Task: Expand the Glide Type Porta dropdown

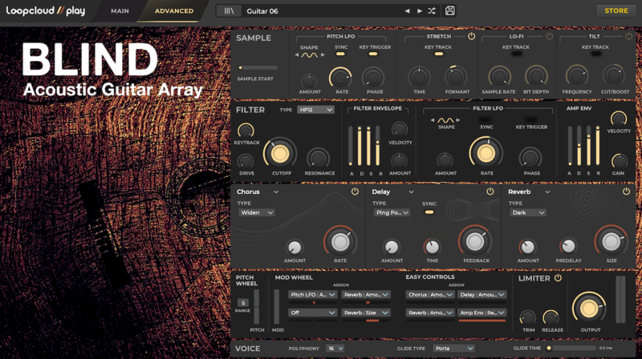Action: (x=453, y=349)
